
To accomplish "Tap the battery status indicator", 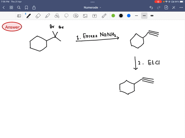I will [179, 2].
